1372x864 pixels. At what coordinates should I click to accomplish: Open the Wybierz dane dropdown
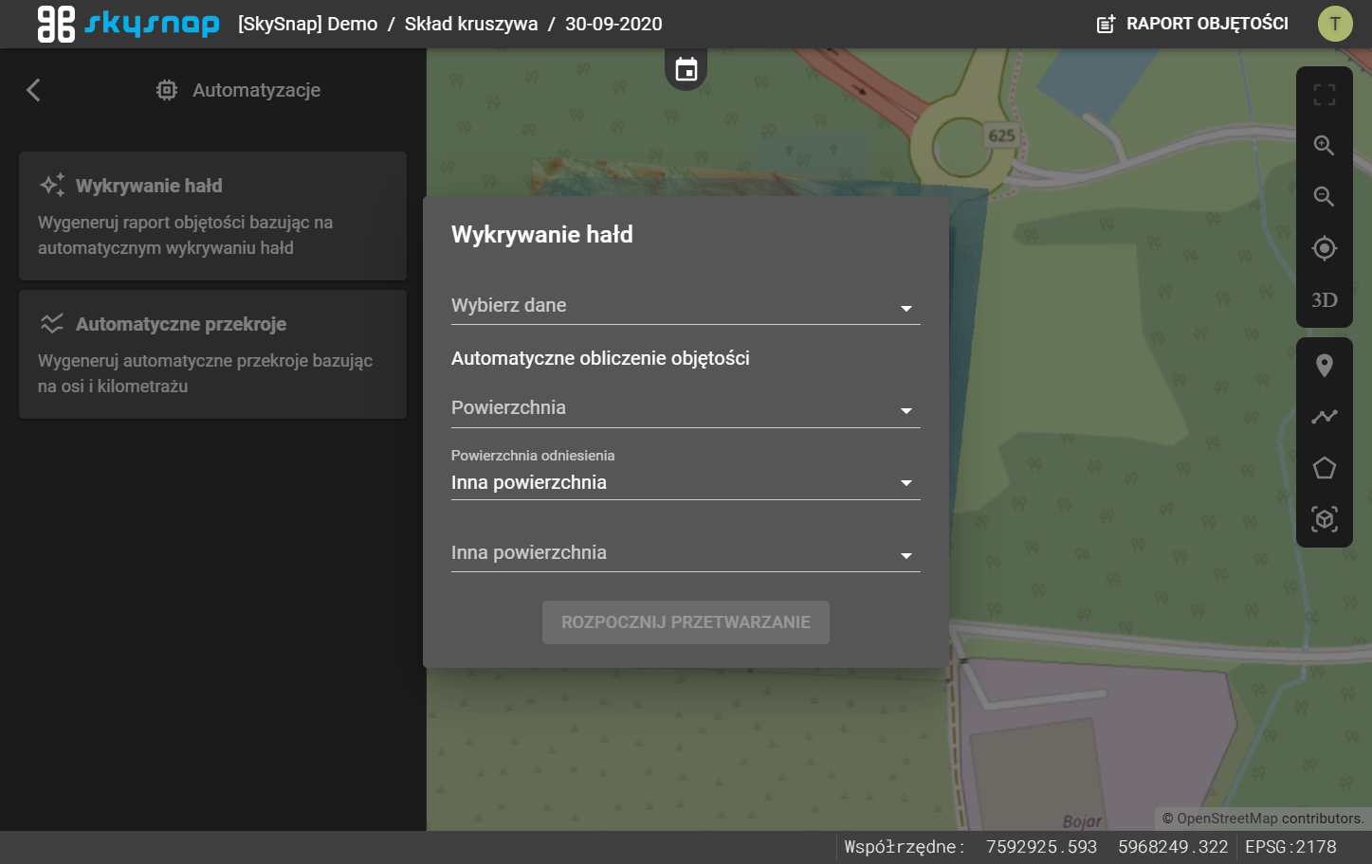coord(686,306)
